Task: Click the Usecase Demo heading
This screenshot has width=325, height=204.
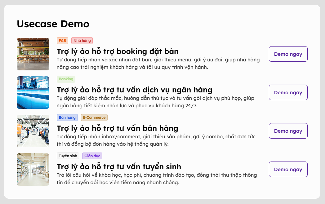Action: click(x=53, y=24)
